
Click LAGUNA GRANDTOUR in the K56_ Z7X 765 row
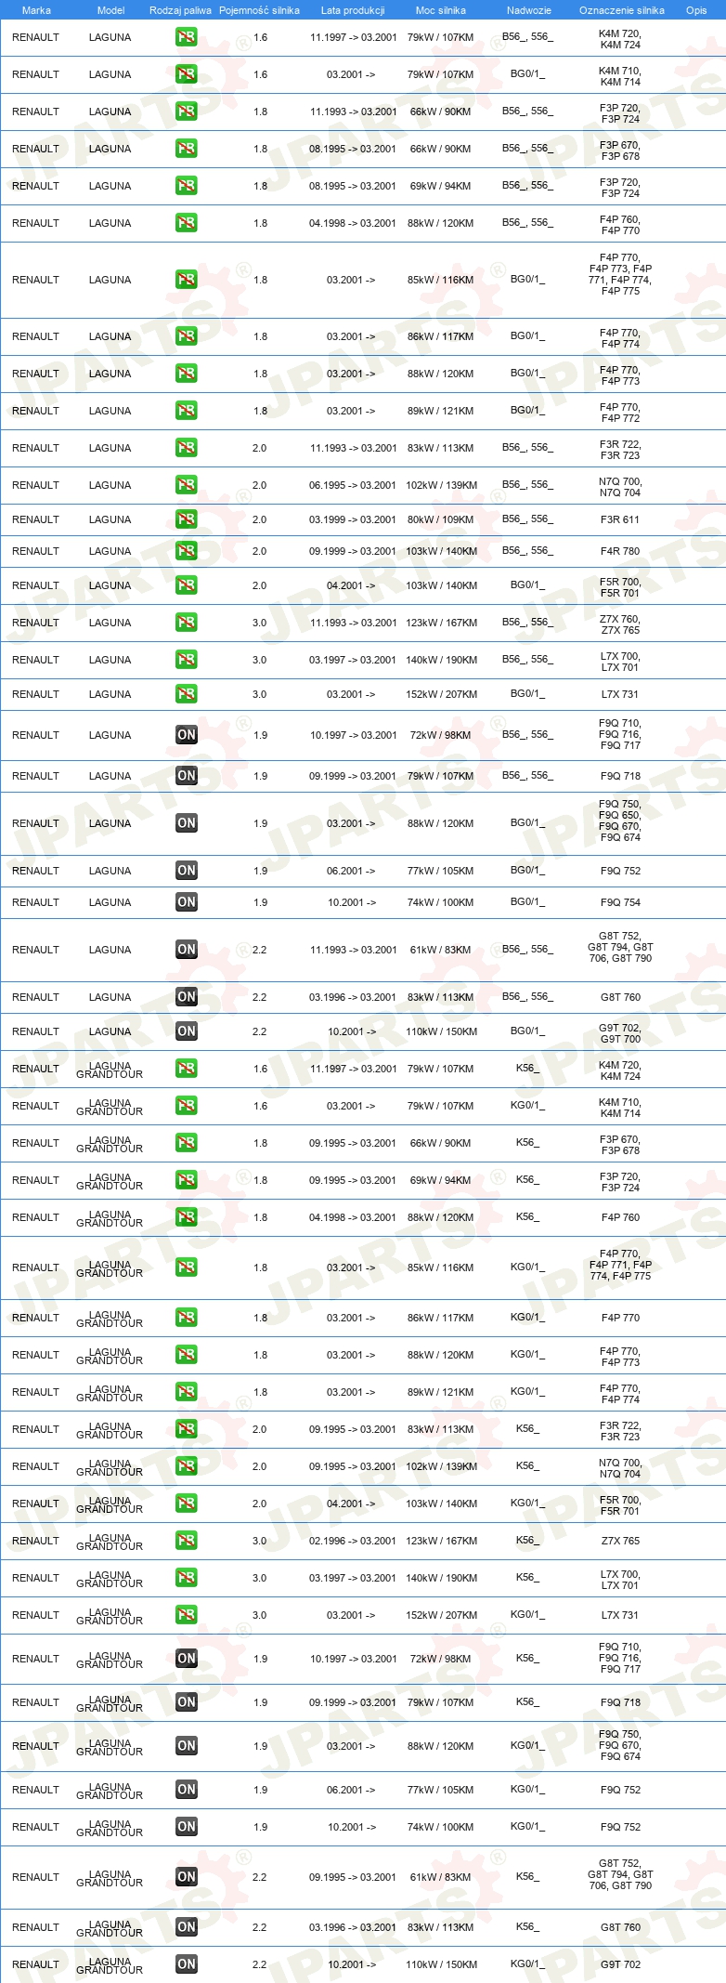tap(110, 1542)
